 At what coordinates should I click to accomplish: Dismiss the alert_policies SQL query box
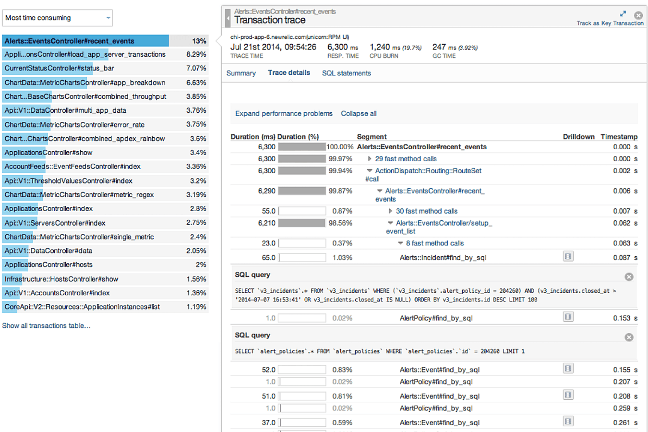[x=629, y=337]
